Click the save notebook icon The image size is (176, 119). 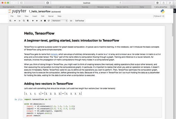10,21
